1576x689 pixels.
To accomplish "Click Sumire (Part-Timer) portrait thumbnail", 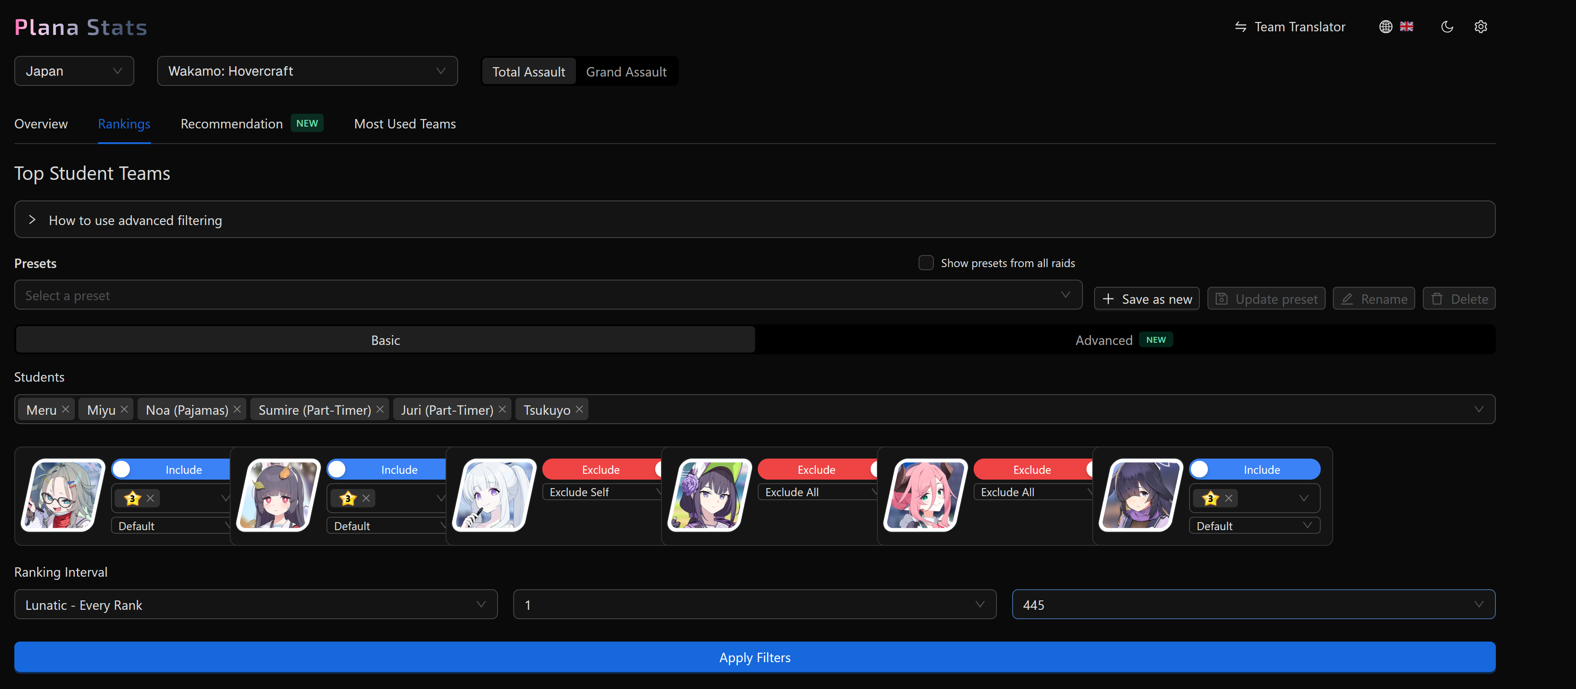I will 710,495.
